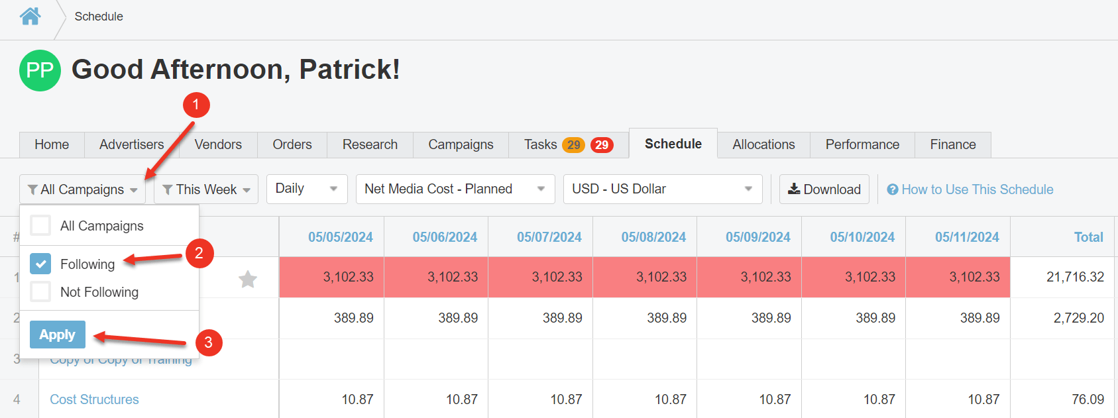Click the Download button
The image size is (1118, 418).
pos(824,189)
